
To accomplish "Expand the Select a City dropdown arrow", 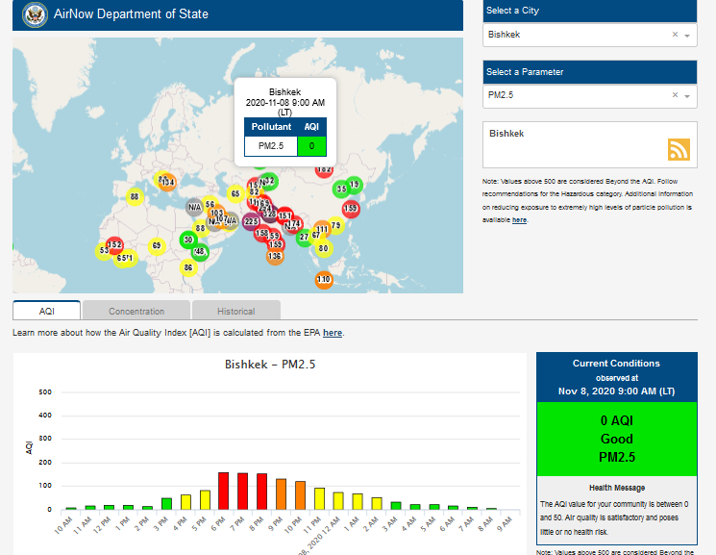I will click(x=687, y=35).
